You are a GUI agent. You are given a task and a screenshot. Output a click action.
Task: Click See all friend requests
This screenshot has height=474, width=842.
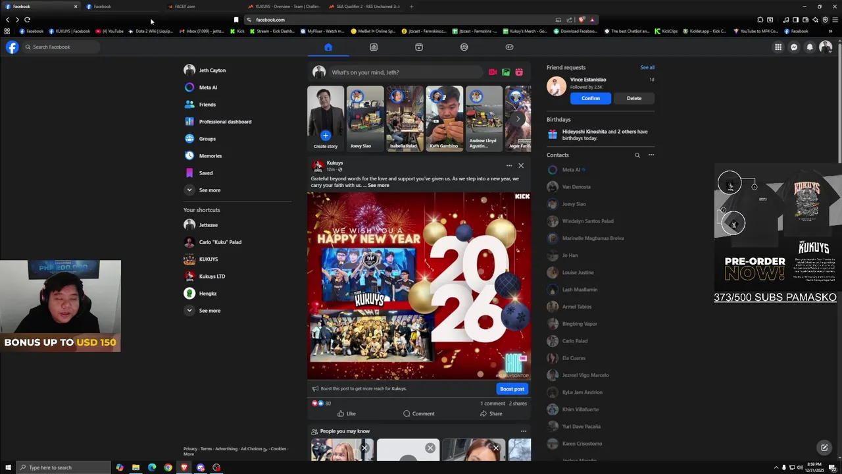647,67
